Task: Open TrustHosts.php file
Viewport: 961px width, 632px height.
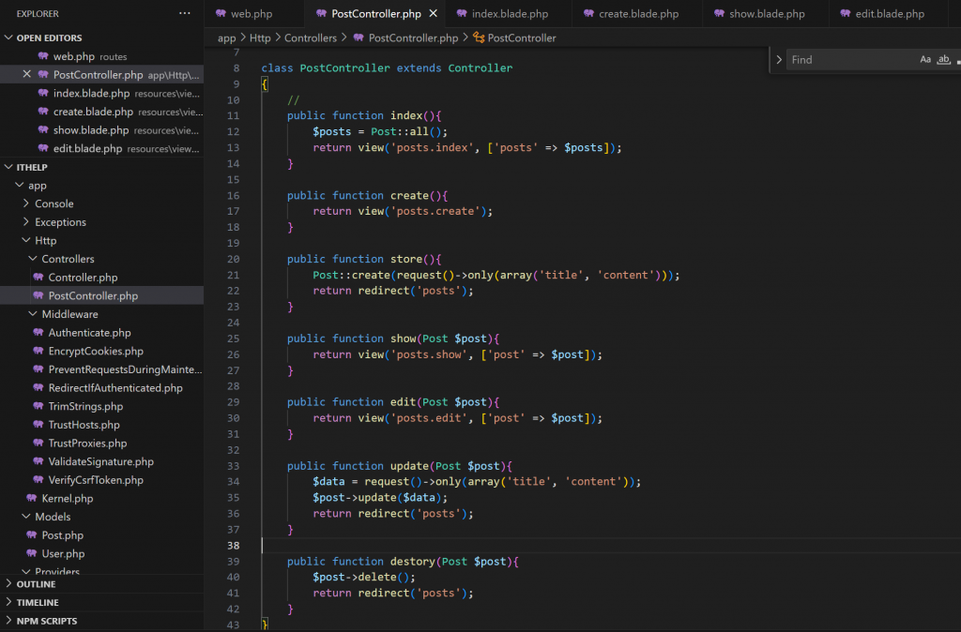Action: [101, 425]
